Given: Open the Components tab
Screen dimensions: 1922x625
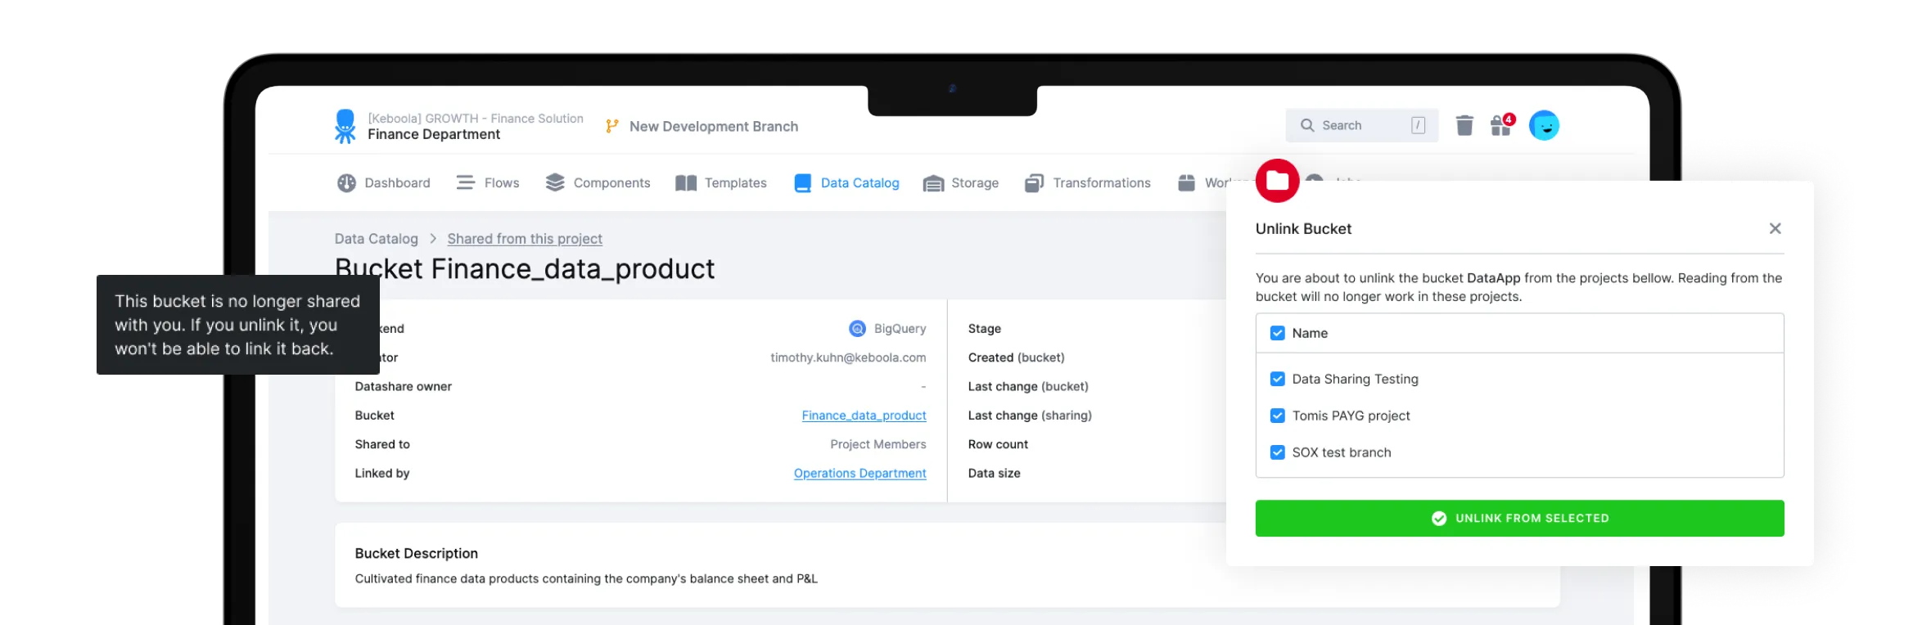Looking at the screenshot, I should pyautogui.click(x=598, y=182).
